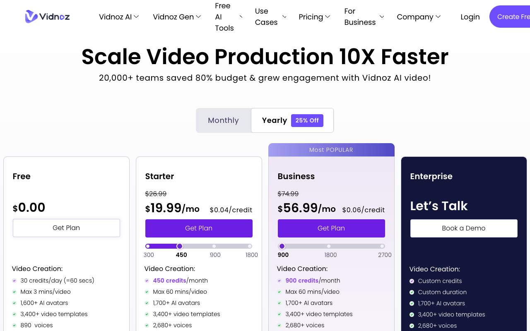Expand the Use Cases dropdown
This screenshot has width=530, height=331.
tap(271, 17)
